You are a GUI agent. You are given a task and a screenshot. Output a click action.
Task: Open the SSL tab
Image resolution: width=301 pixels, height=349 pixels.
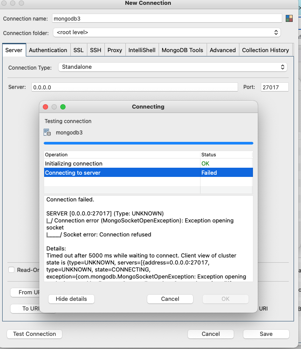click(78, 50)
